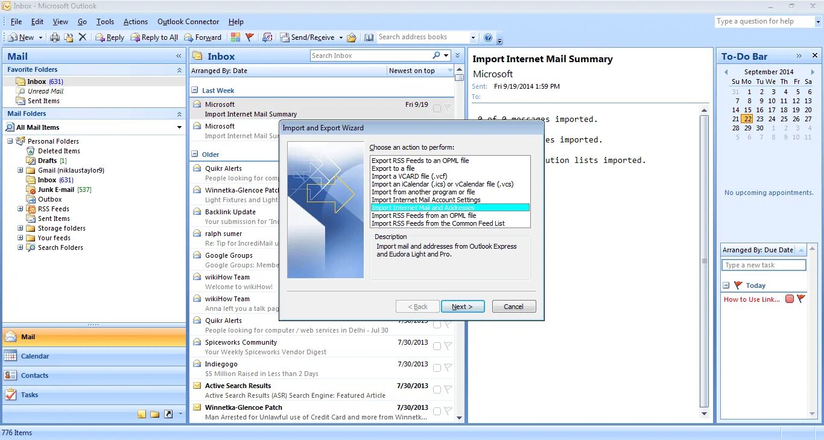
Task: Click the Print icon in the toolbar
Action: pyautogui.click(x=55, y=37)
